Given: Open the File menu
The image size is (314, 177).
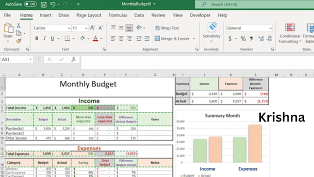Looking at the screenshot, I should click(7, 15).
